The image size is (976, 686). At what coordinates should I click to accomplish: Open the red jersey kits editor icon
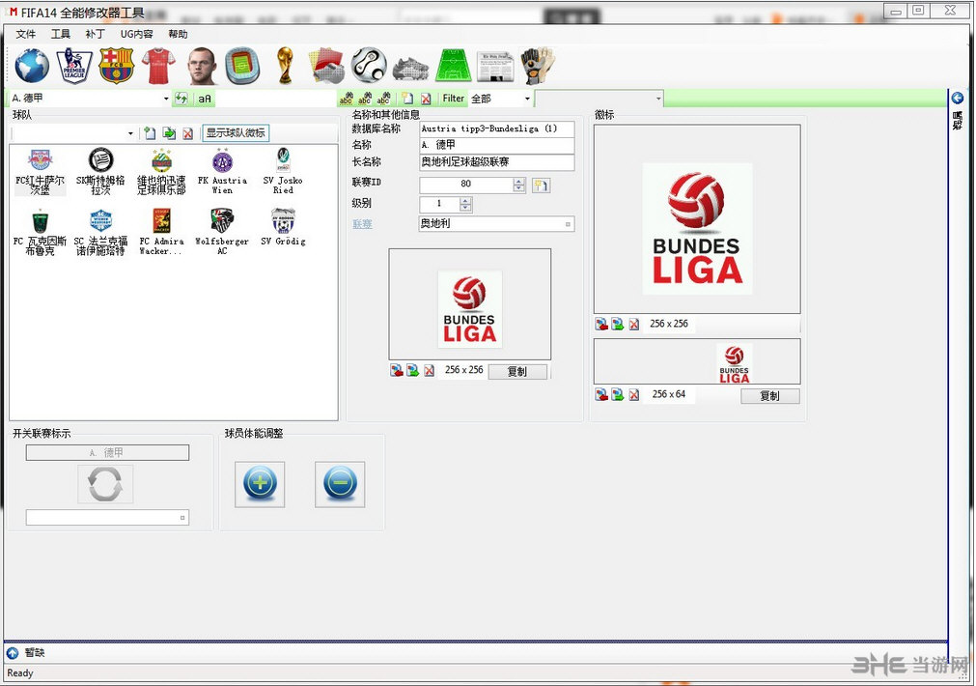point(158,66)
